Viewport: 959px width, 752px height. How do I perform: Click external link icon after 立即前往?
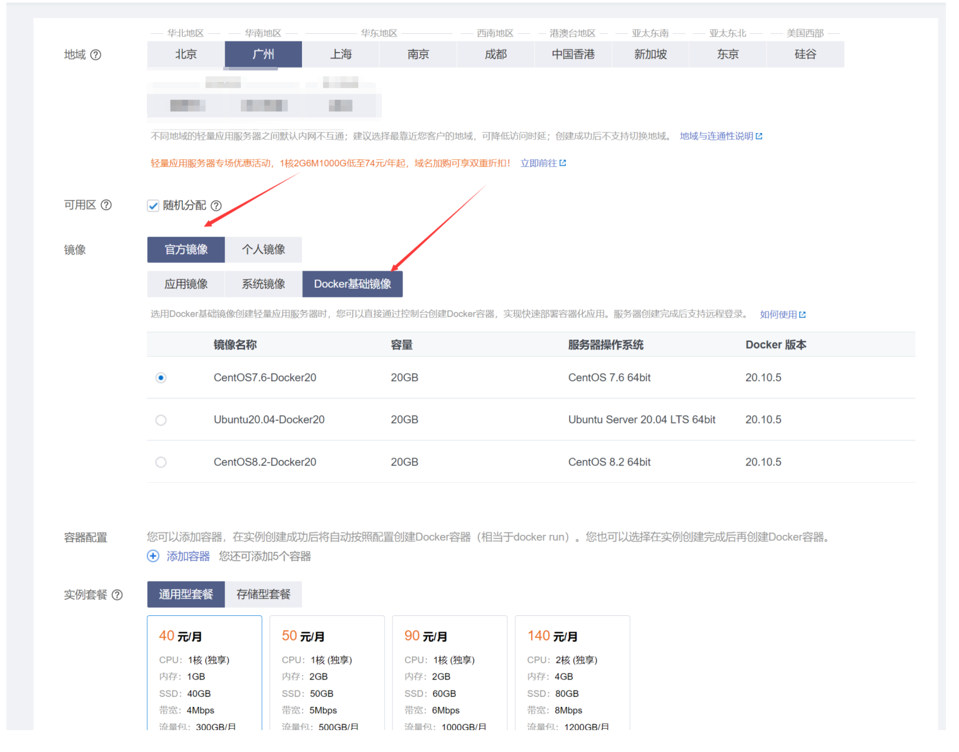point(562,163)
